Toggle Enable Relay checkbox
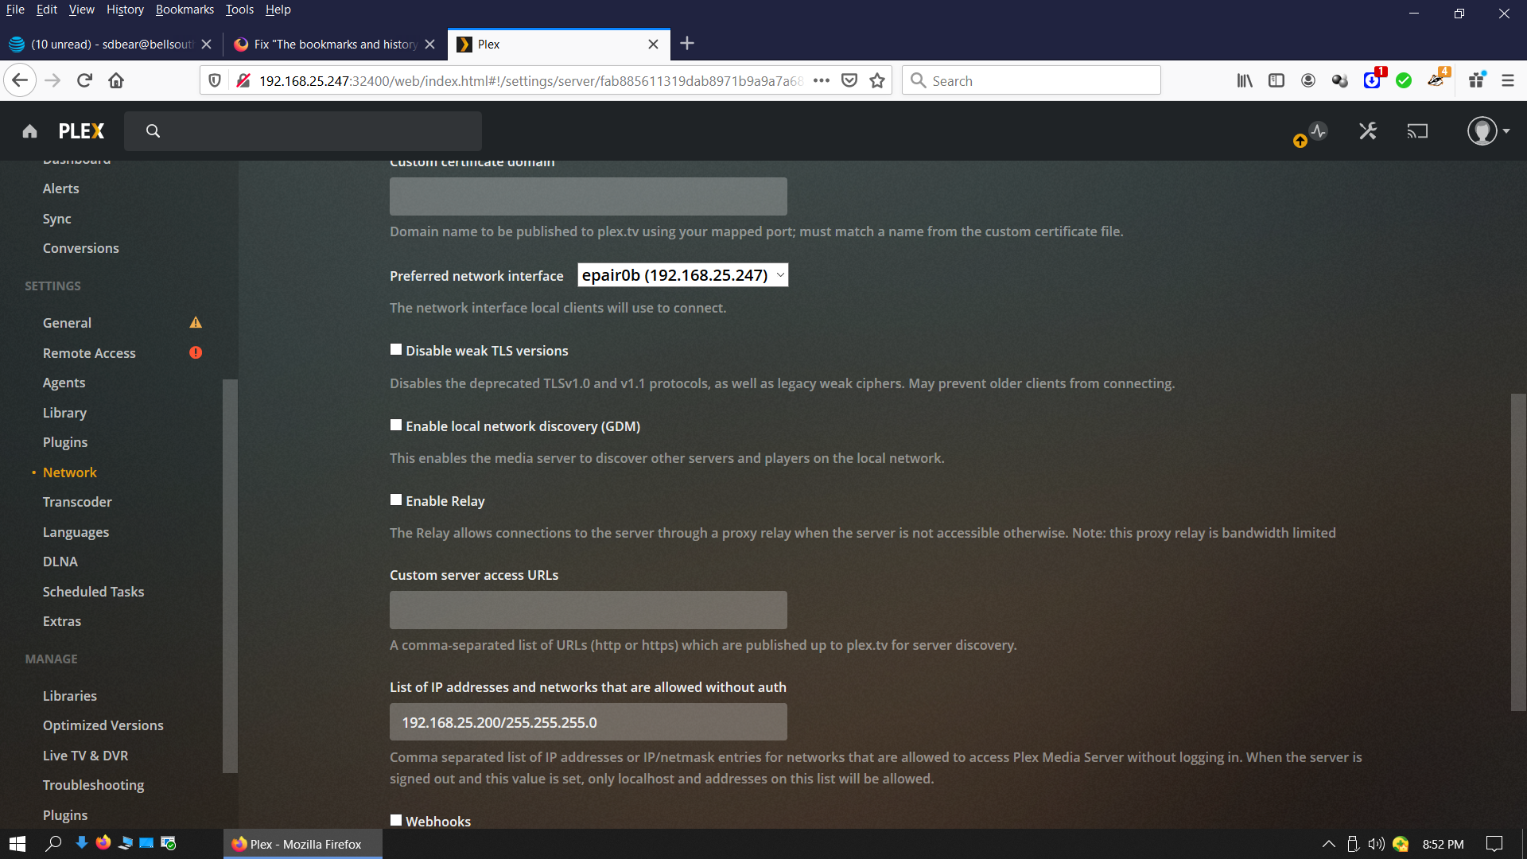 [396, 499]
